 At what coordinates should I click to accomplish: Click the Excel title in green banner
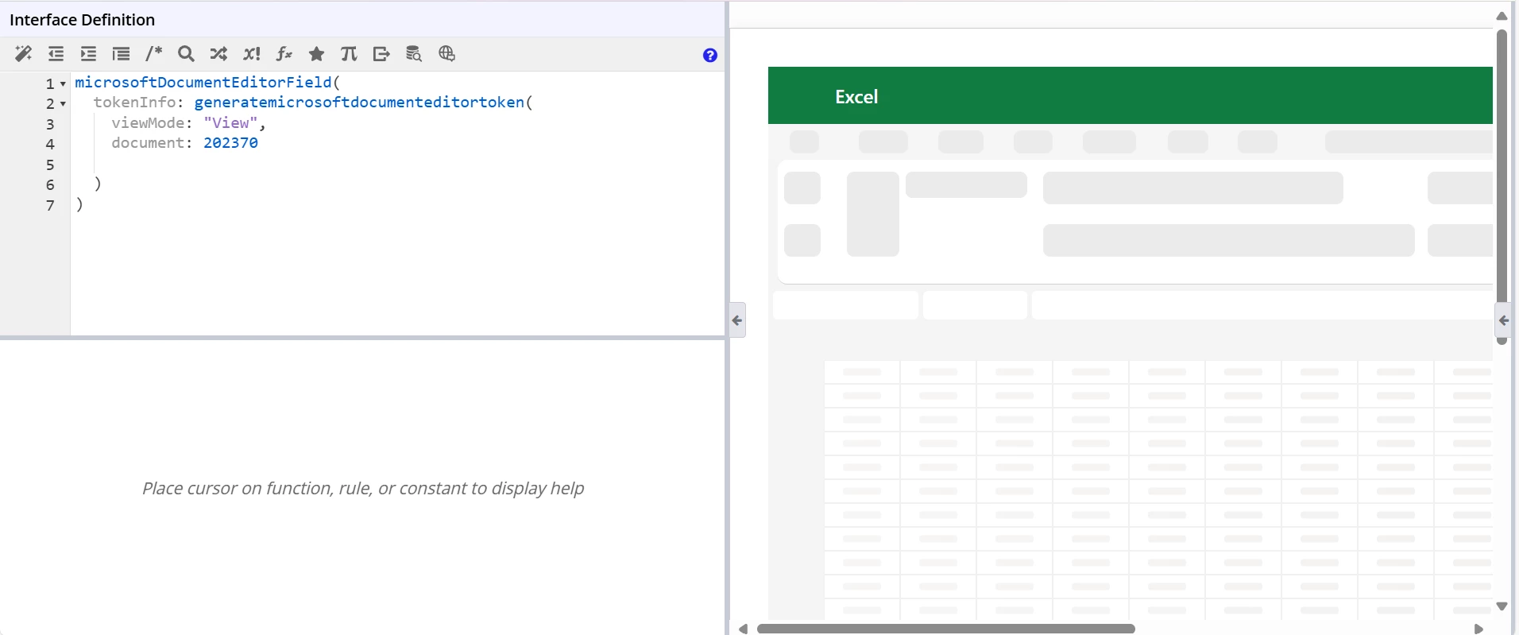tap(856, 97)
